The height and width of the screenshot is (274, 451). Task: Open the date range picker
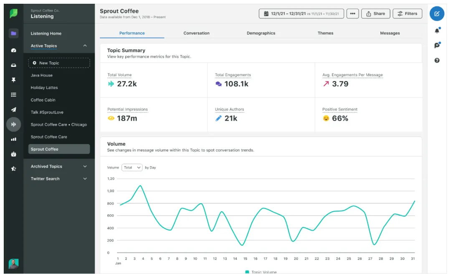pos(301,13)
